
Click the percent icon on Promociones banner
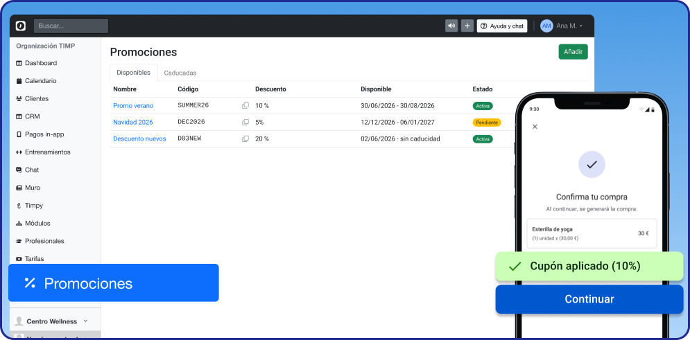(30, 283)
